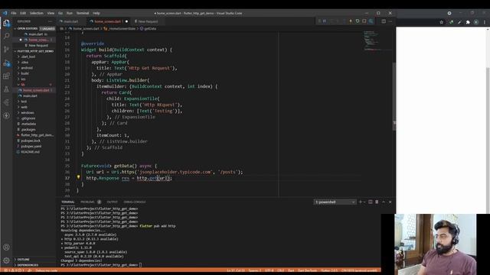This screenshot has height=275, width=490.
Task: Select the Terminal panel tab
Action: click(x=68, y=202)
